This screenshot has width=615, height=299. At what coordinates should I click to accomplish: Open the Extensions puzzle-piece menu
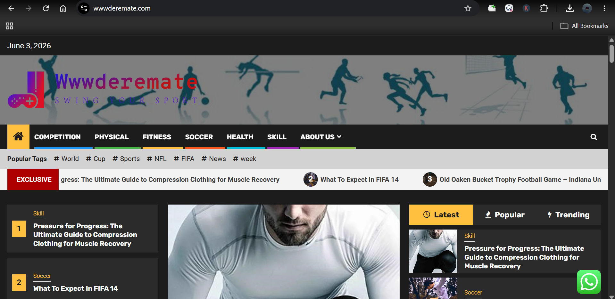click(544, 8)
